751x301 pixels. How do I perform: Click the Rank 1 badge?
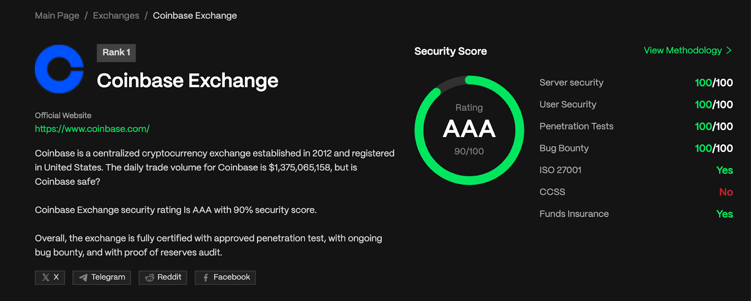coord(116,53)
